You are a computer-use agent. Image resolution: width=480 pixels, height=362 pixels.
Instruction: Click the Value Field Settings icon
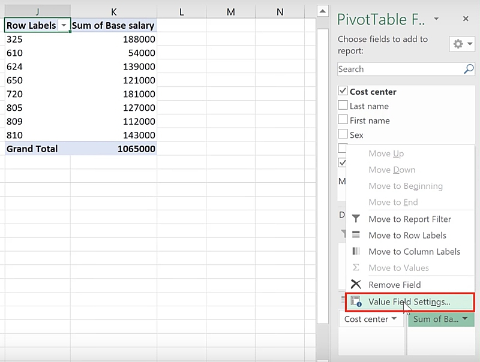point(356,302)
